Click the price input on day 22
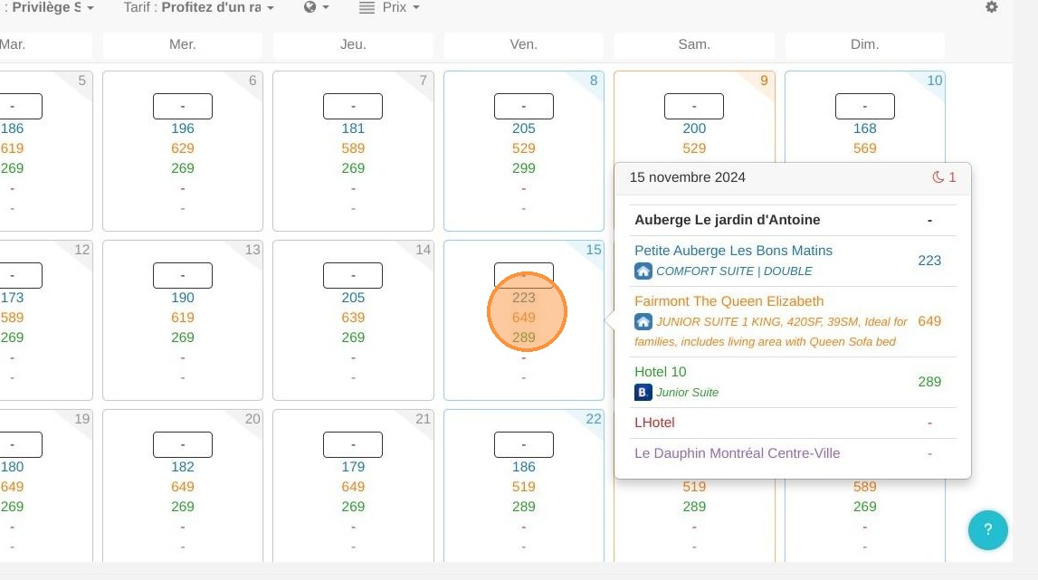Screen dimensions: 1038x580 pyautogui.click(x=524, y=444)
